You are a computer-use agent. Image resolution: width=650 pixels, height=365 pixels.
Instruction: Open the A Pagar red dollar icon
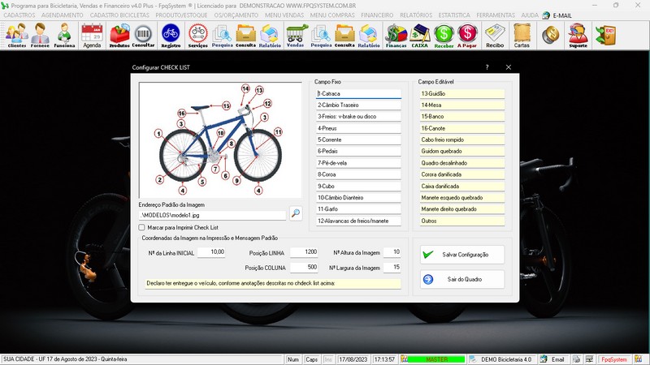pos(467,36)
